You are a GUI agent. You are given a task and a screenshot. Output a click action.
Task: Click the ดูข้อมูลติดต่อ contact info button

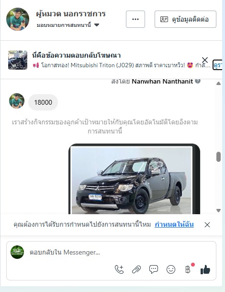point(185,19)
